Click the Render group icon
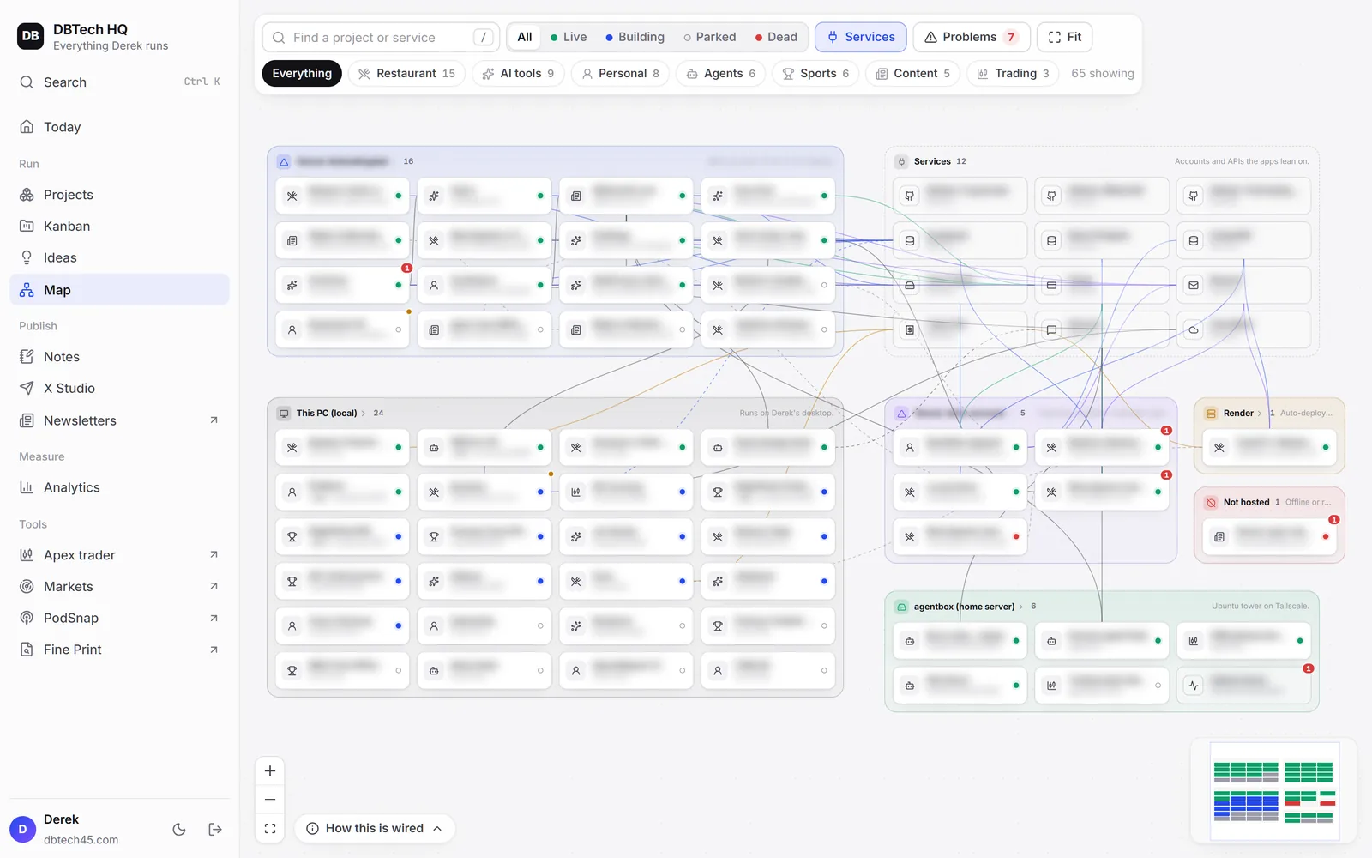1372x858 pixels. 1211,414
